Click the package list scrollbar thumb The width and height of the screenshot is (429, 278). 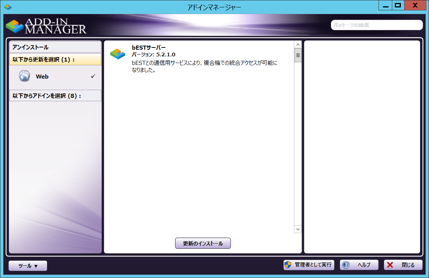tap(298, 55)
